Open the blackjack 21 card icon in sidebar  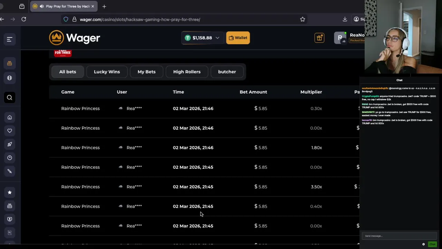[x=10, y=232]
